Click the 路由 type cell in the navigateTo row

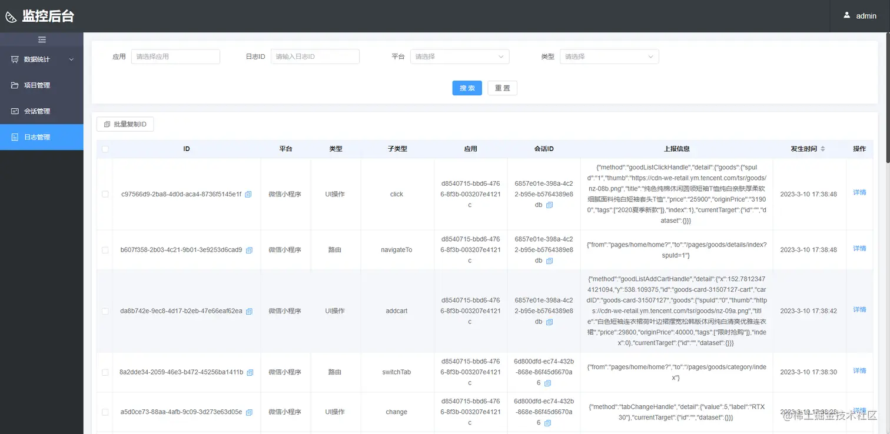[x=335, y=250]
